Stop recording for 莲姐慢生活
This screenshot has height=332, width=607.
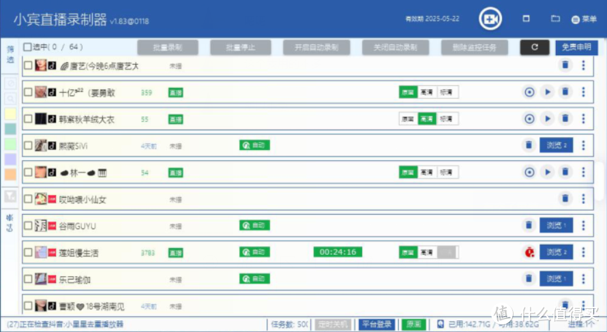click(529, 252)
